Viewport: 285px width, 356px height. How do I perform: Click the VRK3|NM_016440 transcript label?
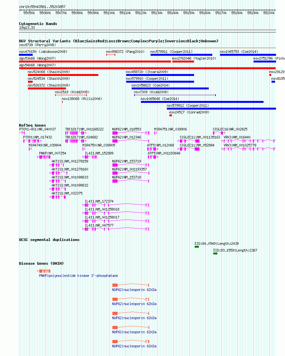[237, 137]
